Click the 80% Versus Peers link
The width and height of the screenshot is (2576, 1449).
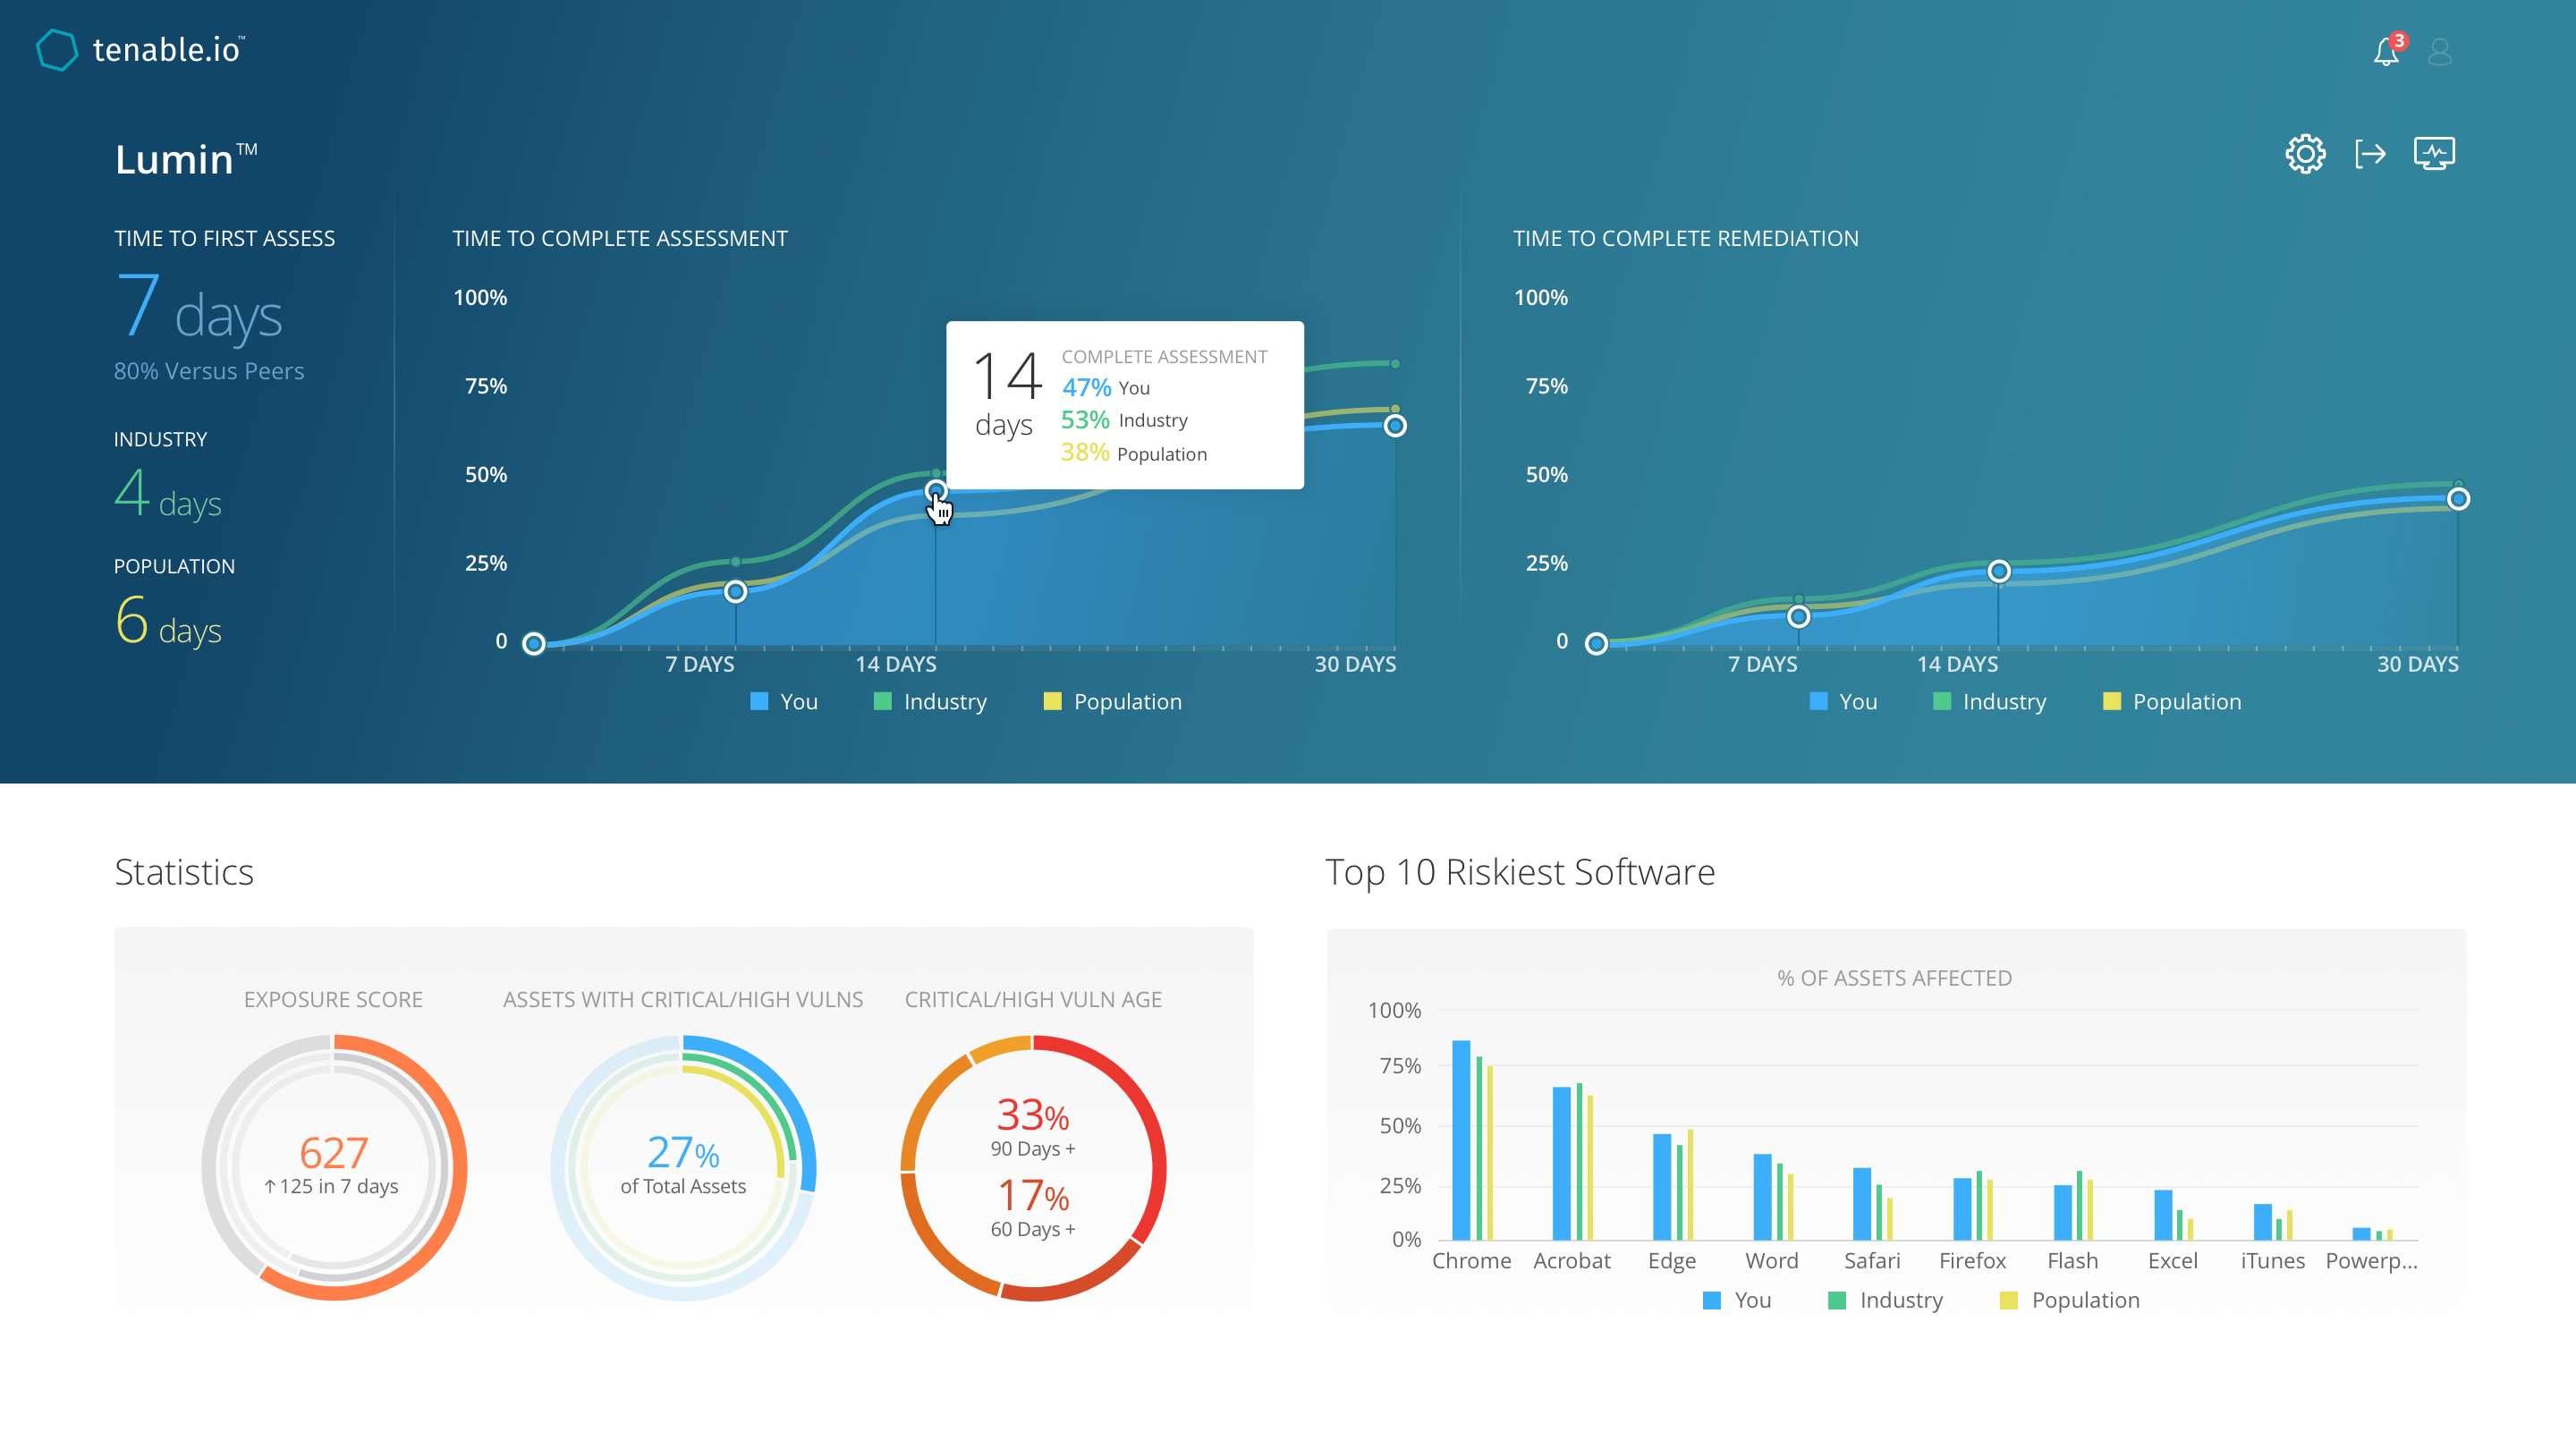coord(209,370)
